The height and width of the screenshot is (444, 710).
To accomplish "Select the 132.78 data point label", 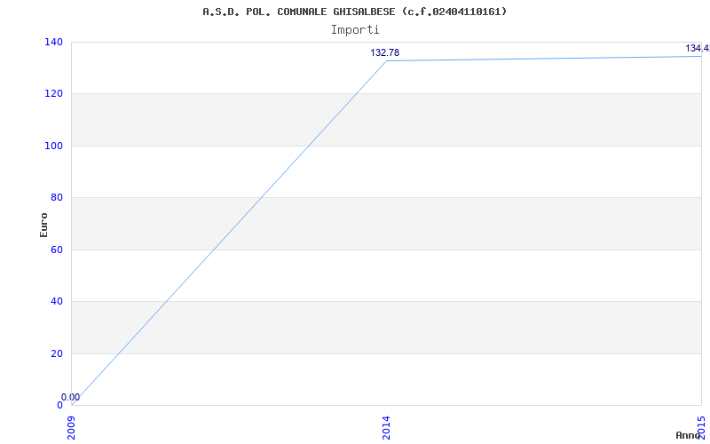I will pyautogui.click(x=385, y=52).
